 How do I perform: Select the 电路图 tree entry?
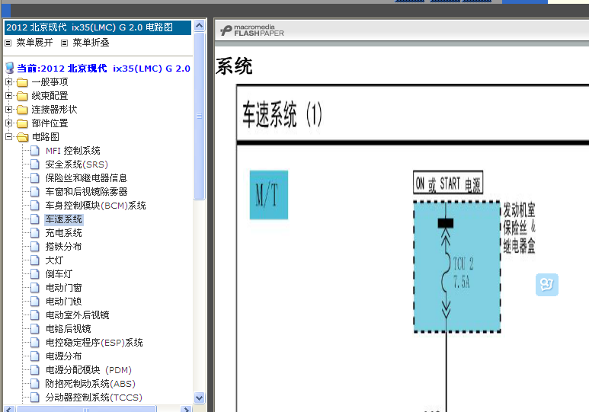point(46,137)
